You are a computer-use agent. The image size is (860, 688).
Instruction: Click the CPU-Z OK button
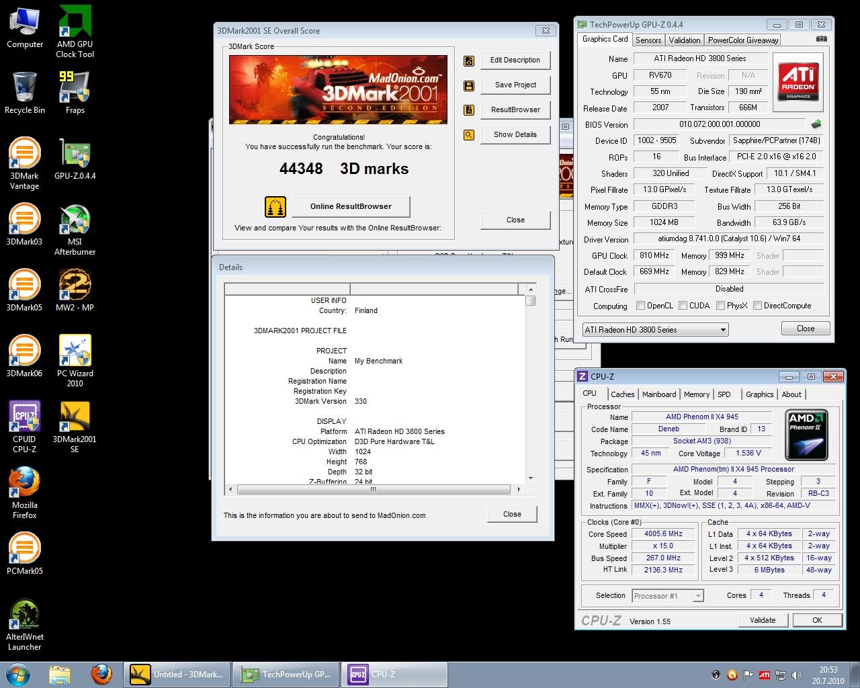pos(817,620)
